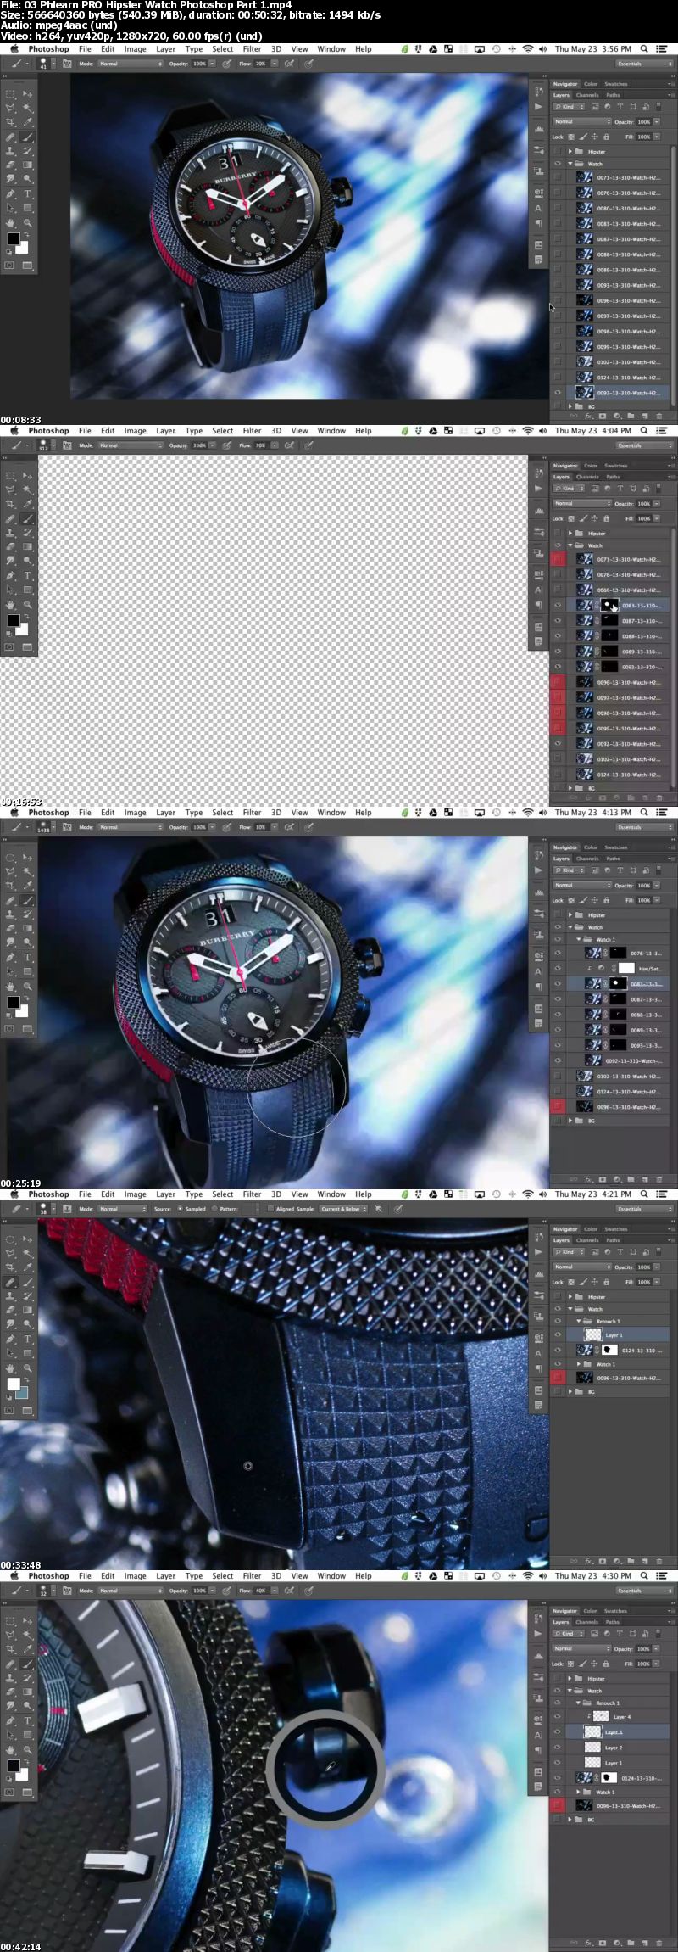678x1952 pixels.
Task: Select the Hue/Sat mask thumbnail, 00:25:19 frame
Action: tap(626, 968)
